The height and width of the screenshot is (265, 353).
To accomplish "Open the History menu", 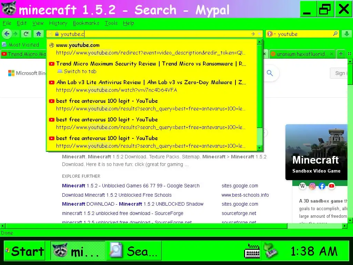I will [x=58, y=23].
